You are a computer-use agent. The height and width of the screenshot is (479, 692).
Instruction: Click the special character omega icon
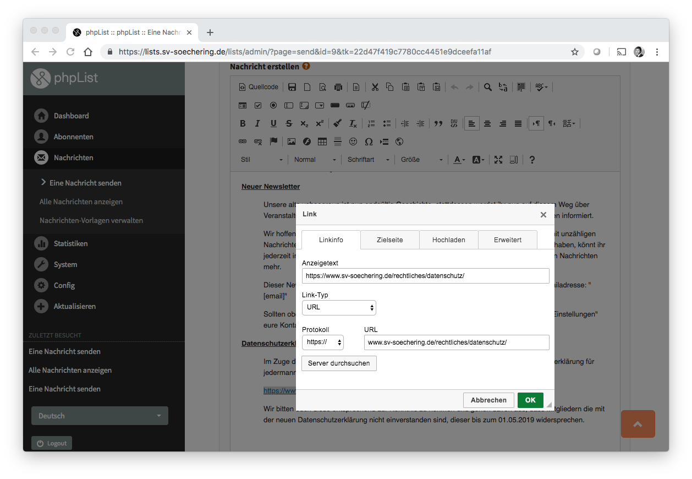tap(369, 141)
